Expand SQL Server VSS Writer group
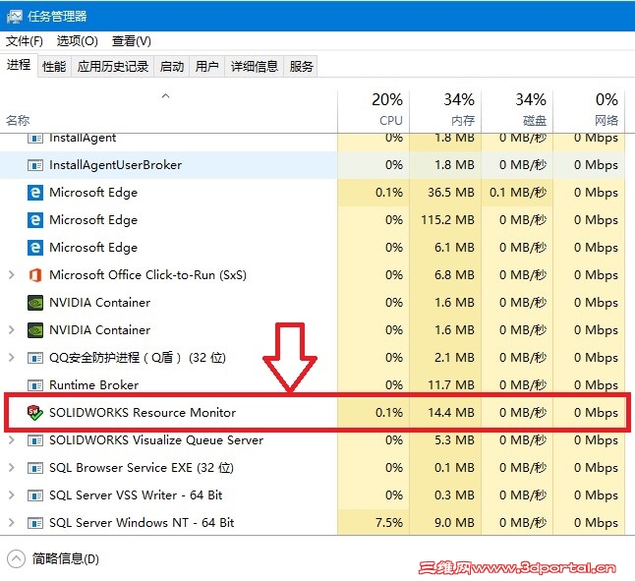The width and height of the screenshot is (635, 581). pyautogui.click(x=12, y=495)
